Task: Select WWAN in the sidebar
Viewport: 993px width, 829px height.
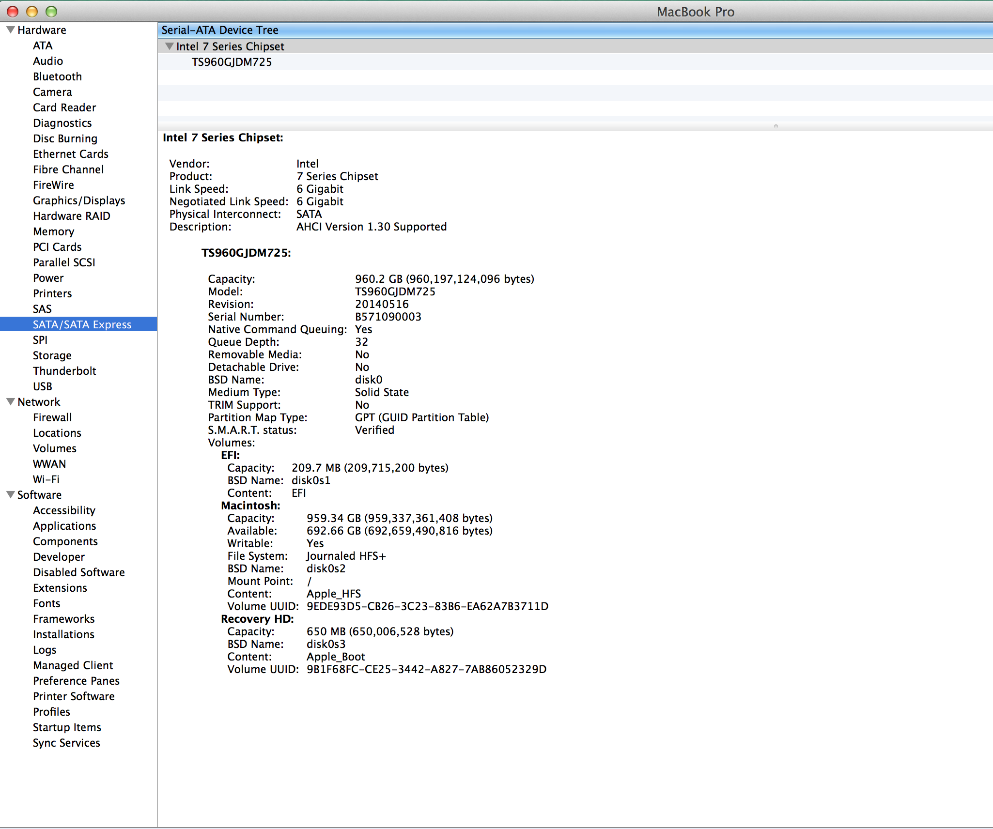Action: tap(49, 464)
